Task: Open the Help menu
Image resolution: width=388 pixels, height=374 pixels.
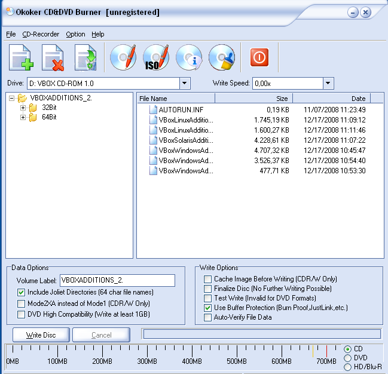Action: (97, 34)
